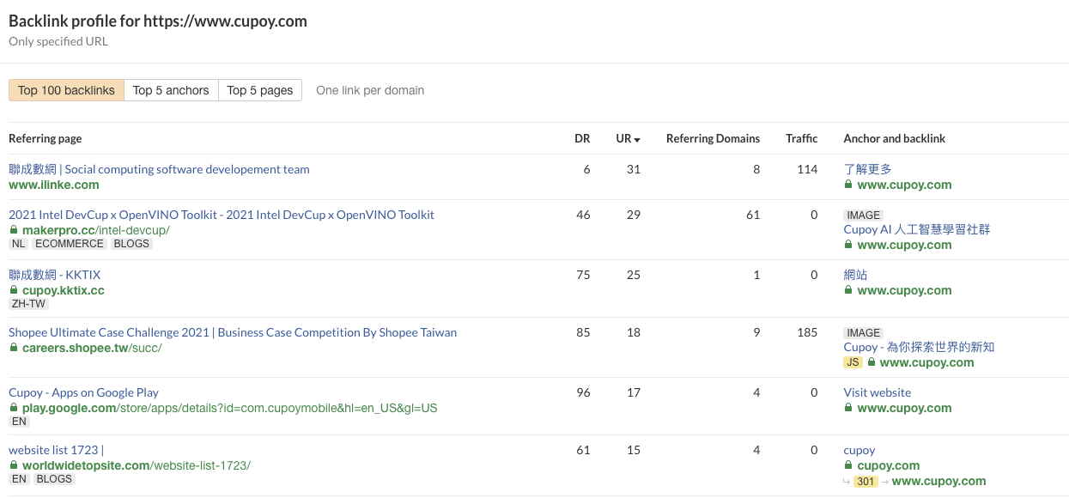The image size is (1069, 498).
Task: Open the makerpro.cc/intel-devcup/ URL
Action: click(x=96, y=230)
